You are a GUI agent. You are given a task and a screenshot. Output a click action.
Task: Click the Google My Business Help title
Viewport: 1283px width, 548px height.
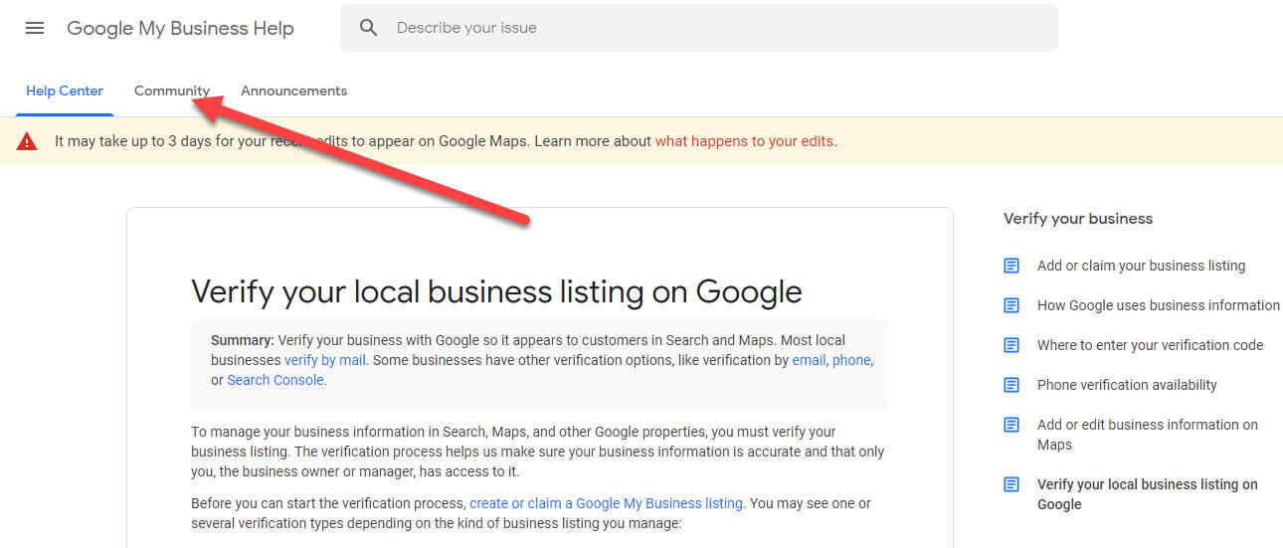tap(180, 28)
